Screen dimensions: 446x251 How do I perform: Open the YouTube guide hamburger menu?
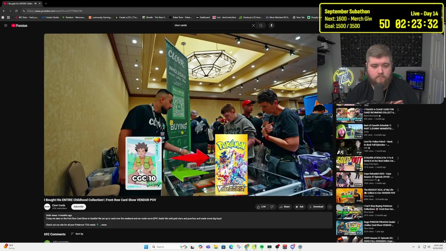coord(6,25)
